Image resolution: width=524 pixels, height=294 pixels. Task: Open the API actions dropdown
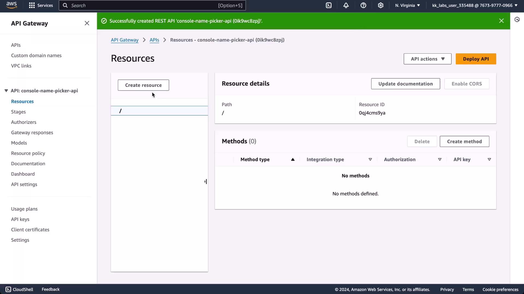pyautogui.click(x=427, y=59)
